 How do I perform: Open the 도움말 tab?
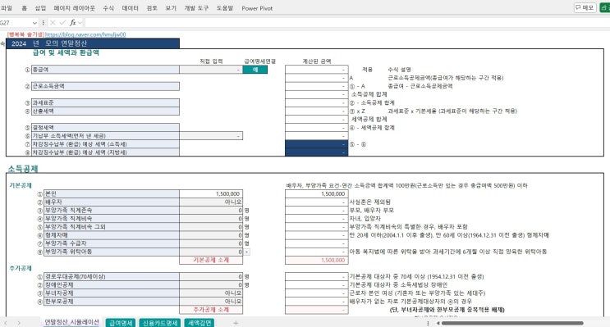tap(225, 7)
